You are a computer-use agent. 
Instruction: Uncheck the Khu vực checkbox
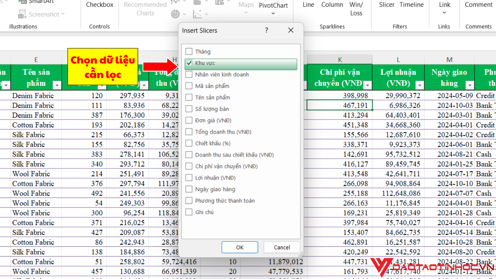[x=189, y=63]
